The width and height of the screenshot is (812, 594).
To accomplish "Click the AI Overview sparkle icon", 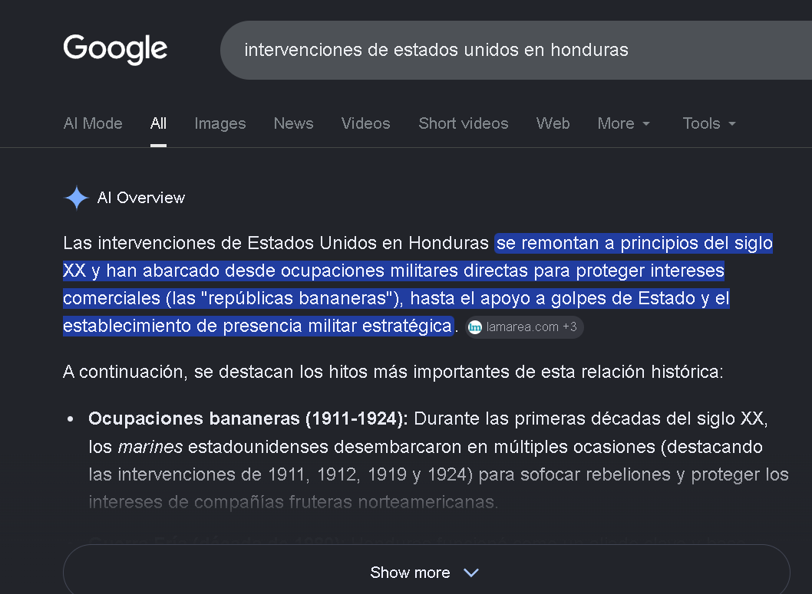I will (77, 198).
